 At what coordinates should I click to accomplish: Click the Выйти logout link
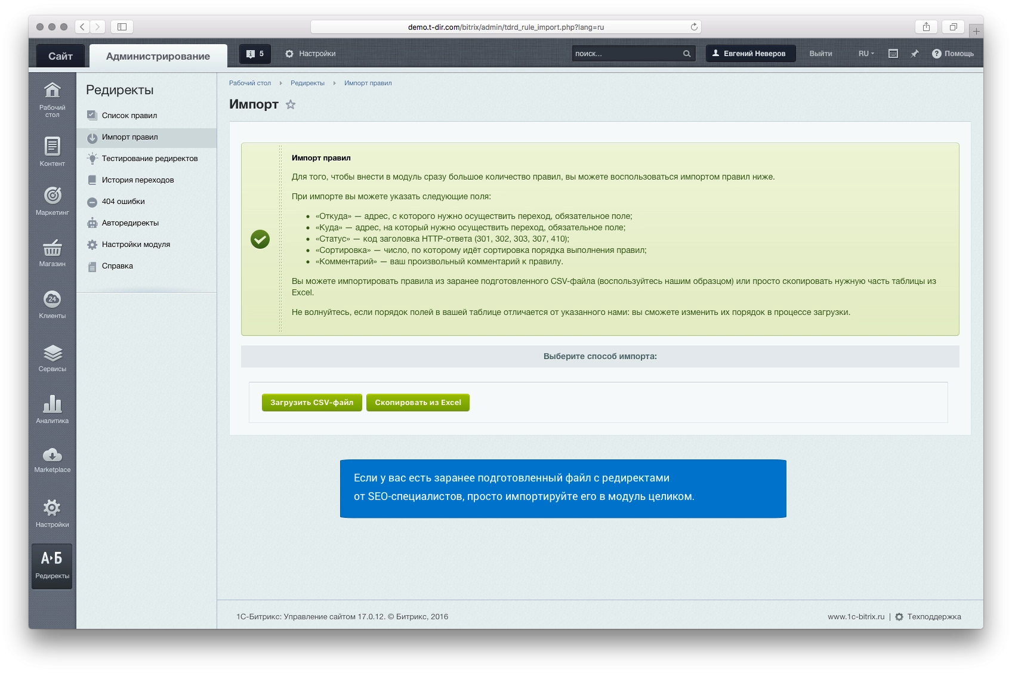point(820,54)
